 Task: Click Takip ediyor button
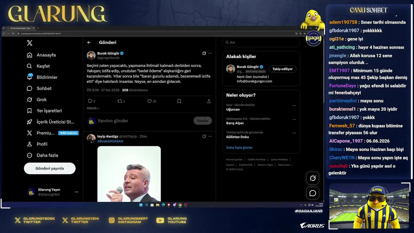[x=282, y=69]
